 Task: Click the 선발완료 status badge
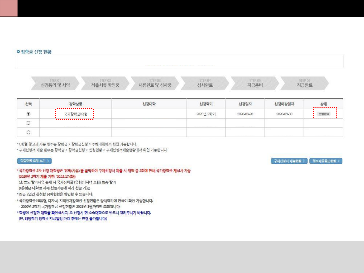324,114
